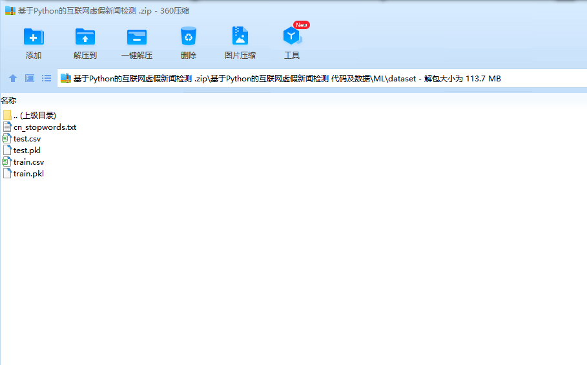Click the 一键解压 one-click extract icon

pos(137,37)
